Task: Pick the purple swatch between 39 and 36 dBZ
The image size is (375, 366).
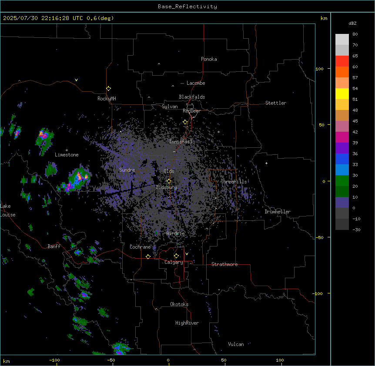Action: (342, 148)
